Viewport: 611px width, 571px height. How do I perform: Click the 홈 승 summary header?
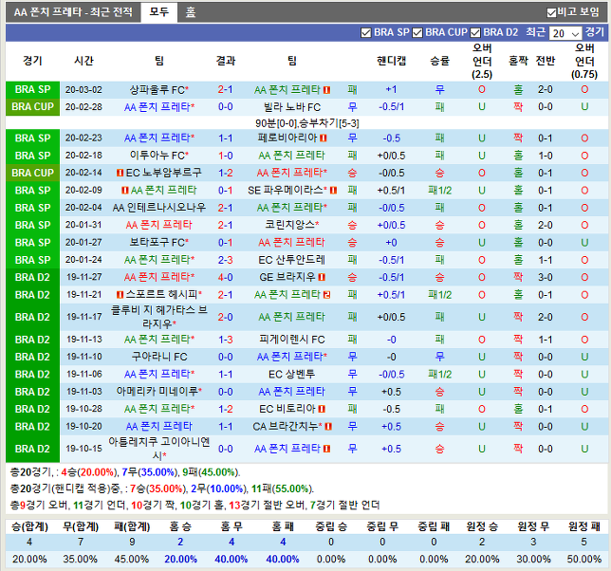pos(180,527)
